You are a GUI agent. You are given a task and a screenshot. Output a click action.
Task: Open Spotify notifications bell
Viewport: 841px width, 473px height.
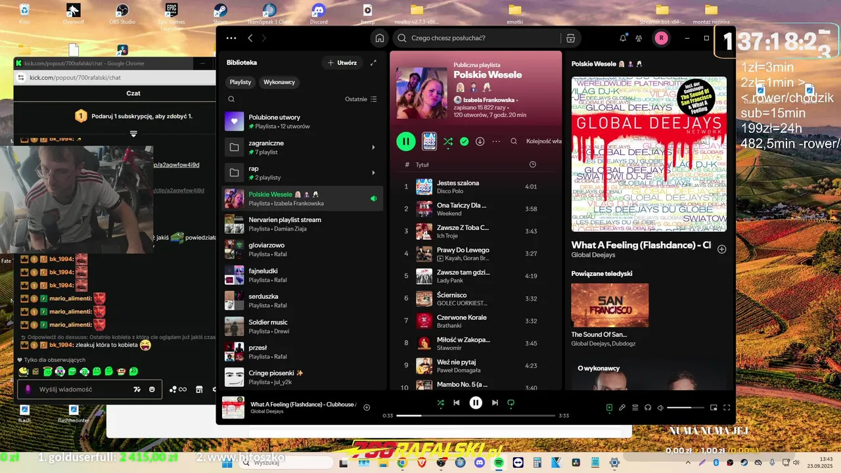(623, 38)
